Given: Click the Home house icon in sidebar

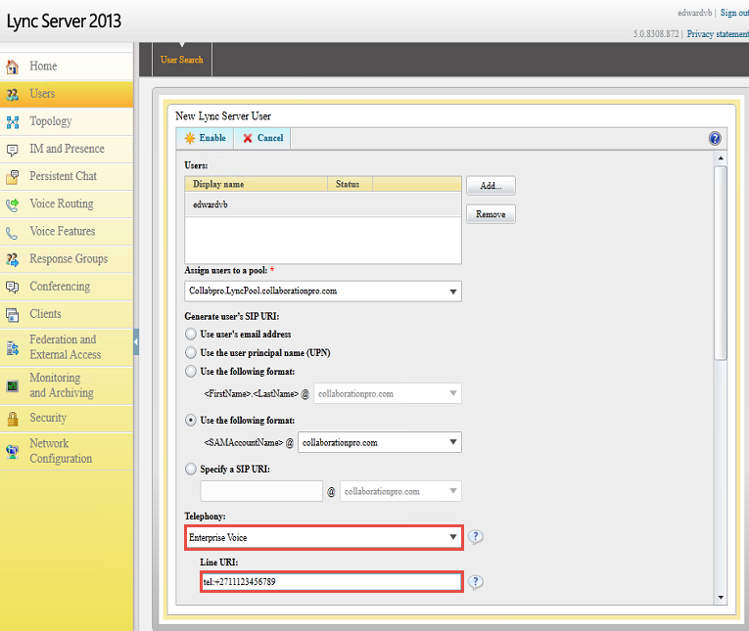Looking at the screenshot, I should pyautogui.click(x=13, y=67).
